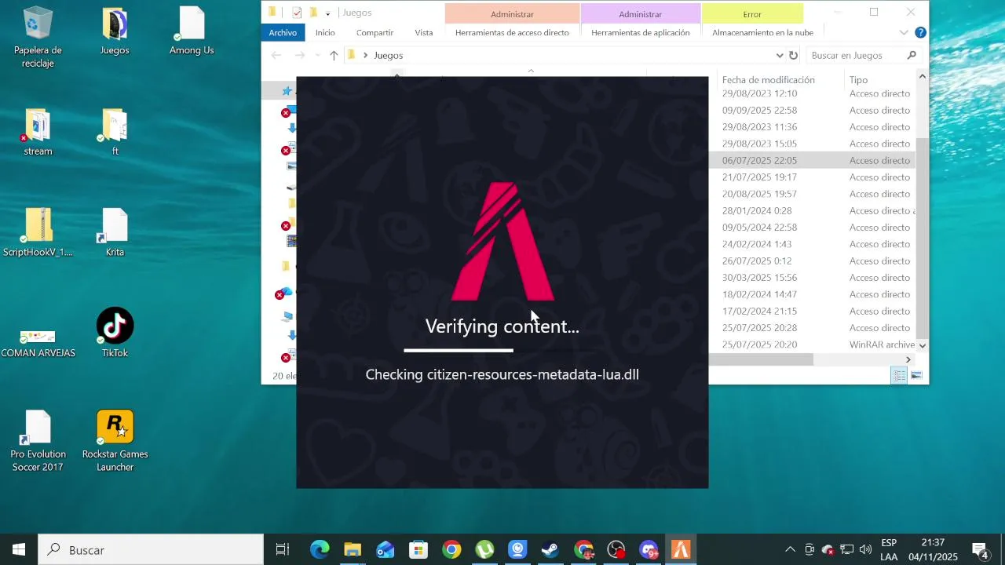
Task: Open Discord from the taskbar
Action: 649,550
